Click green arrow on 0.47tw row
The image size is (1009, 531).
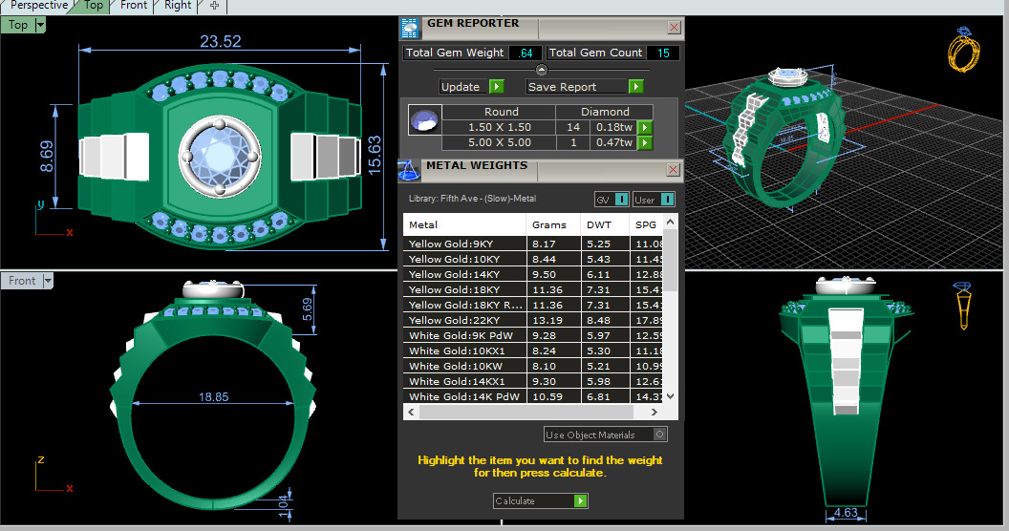(x=645, y=142)
